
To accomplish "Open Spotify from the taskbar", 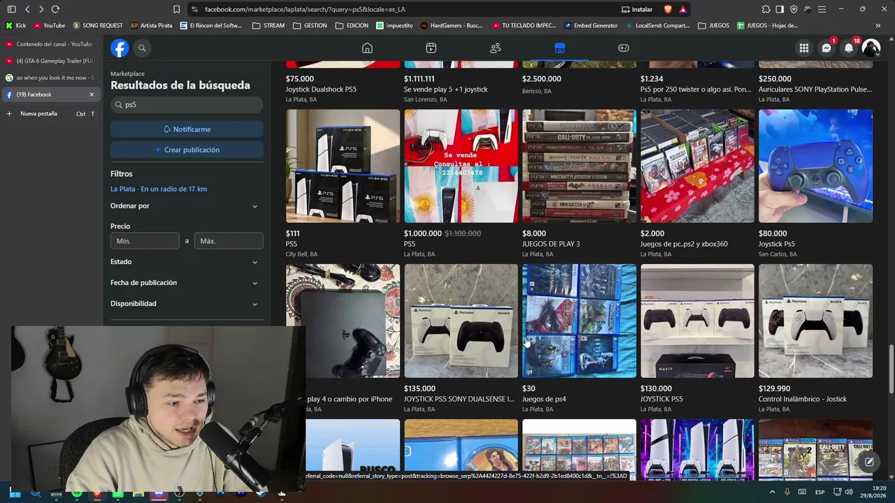I will pos(76,493).
